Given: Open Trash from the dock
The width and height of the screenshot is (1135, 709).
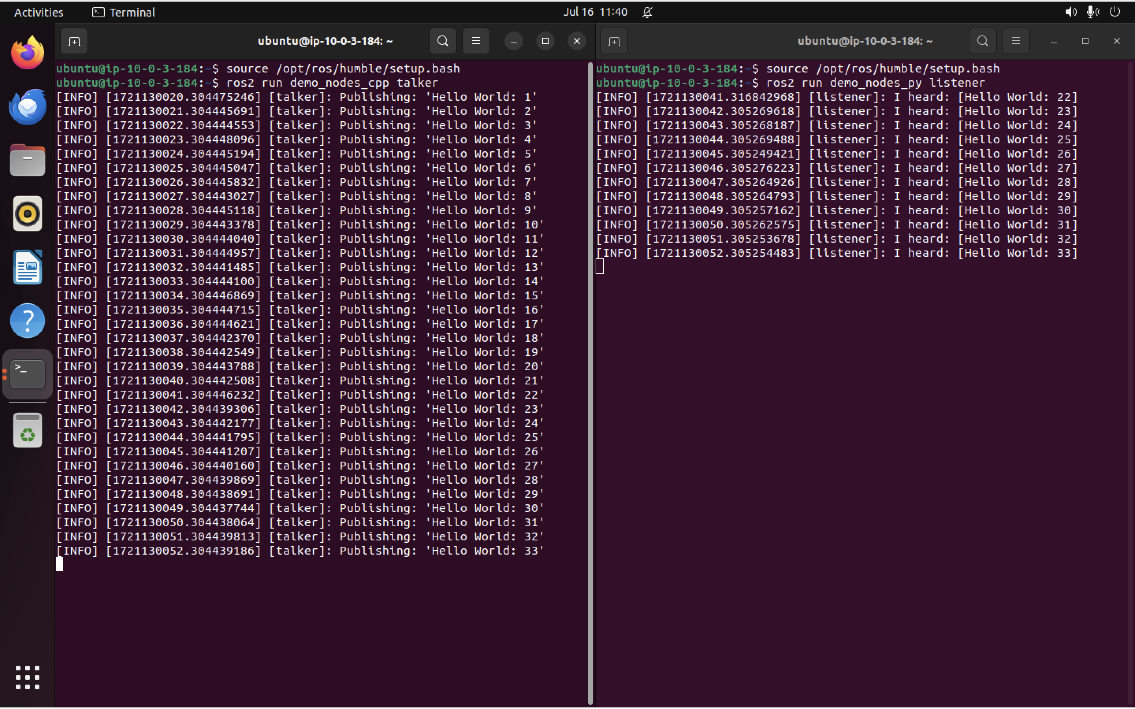Looking at the screenshot, I should [27, 431].
